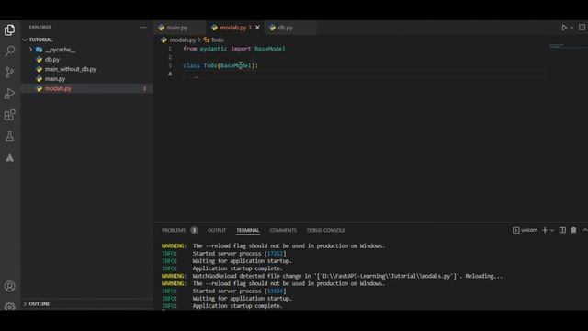Open the Run and Debug view
The height and width of the screenshot is (331, 588).
[10, 94]
